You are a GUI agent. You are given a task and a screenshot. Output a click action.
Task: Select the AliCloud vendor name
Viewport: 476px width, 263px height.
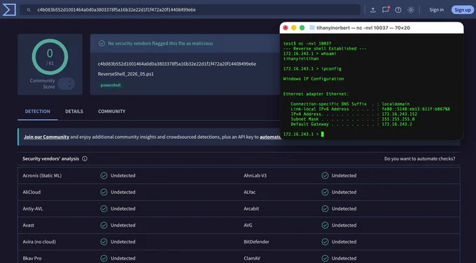tap(31, 192)
